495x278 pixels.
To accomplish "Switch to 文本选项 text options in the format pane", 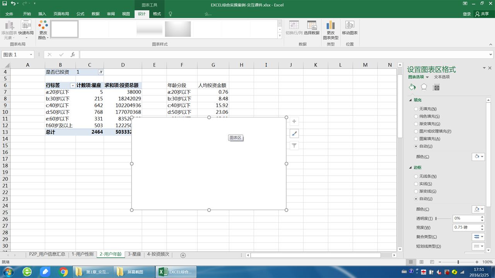I will pyautogui.click(x=442, y=77).
